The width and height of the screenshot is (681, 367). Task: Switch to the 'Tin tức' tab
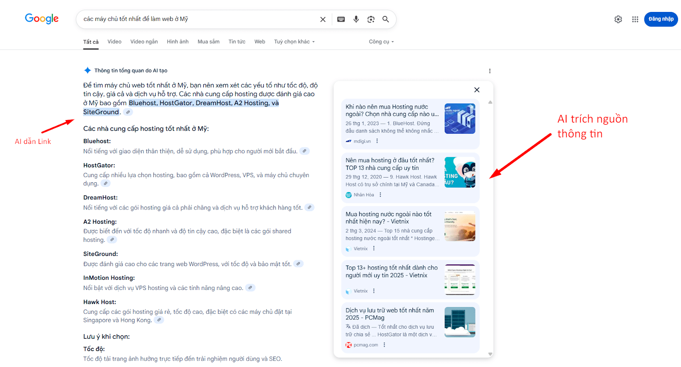pos(237,42)
